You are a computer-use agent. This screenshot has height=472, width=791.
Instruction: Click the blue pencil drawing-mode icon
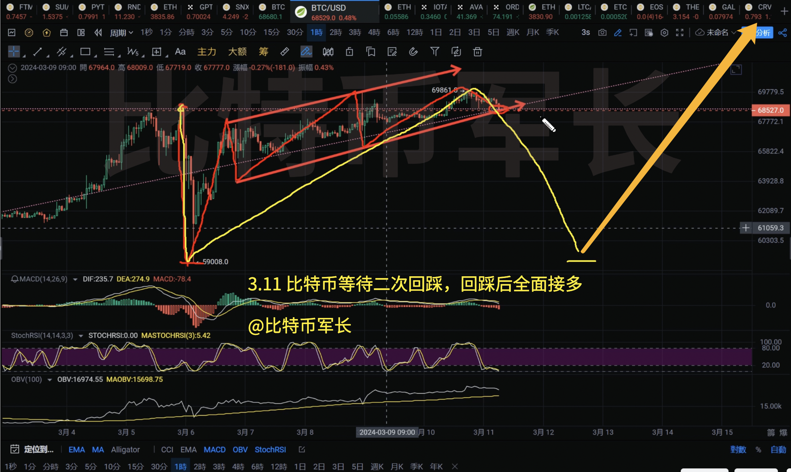coord(618,33)
